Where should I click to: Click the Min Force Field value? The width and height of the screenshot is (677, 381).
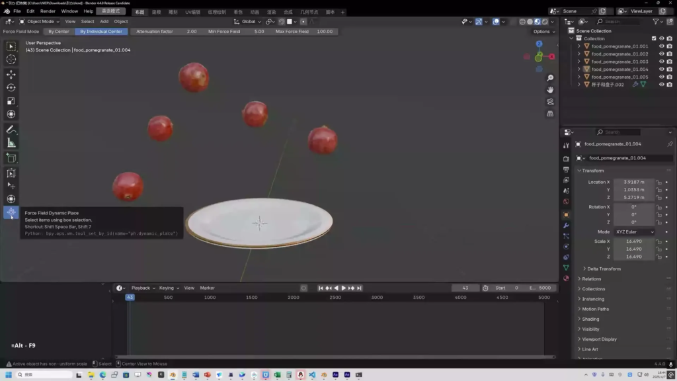236,32
